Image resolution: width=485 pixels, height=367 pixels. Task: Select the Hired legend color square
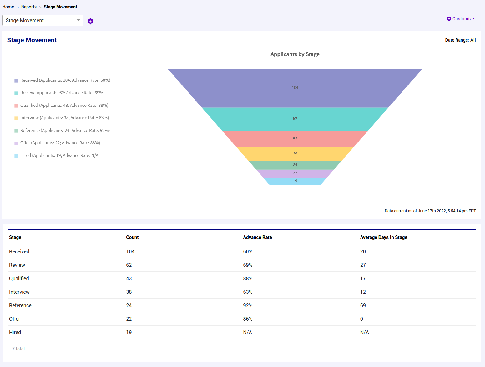(x=16, y=156)
